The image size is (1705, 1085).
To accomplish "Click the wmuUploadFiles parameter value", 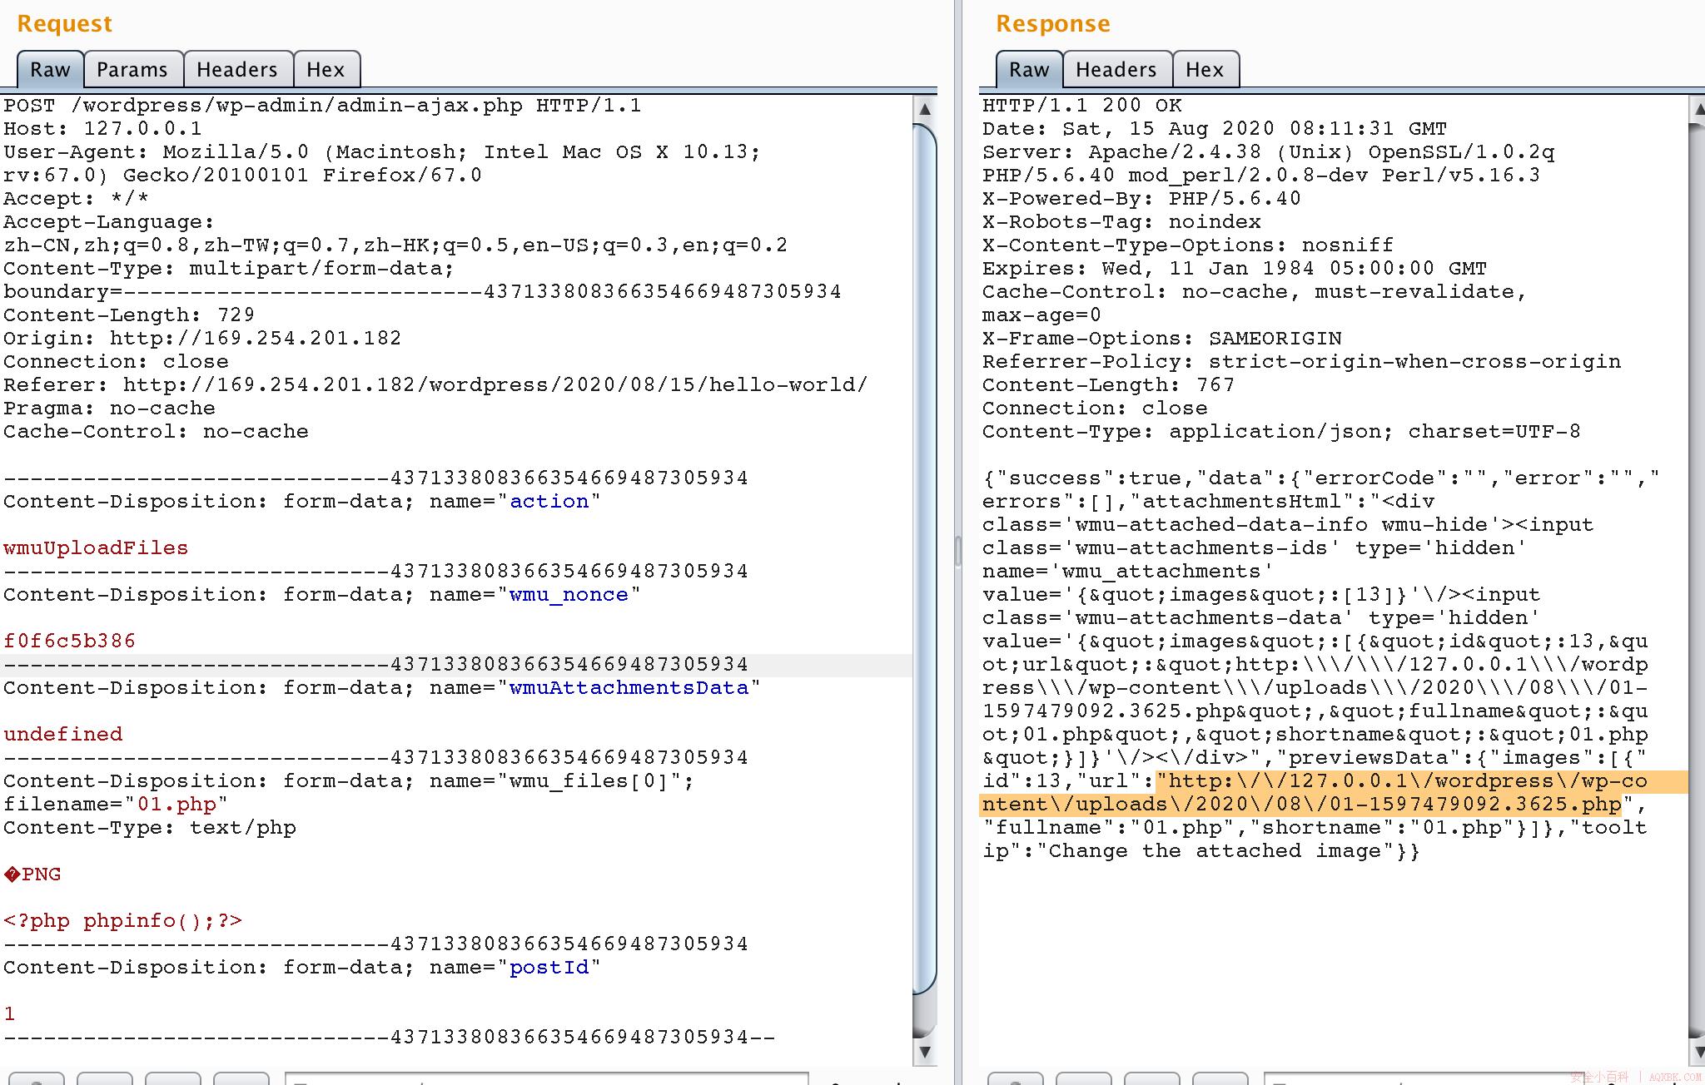I will 96,548.
